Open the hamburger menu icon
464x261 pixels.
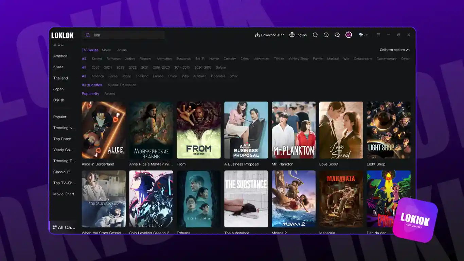coord(378,35)
